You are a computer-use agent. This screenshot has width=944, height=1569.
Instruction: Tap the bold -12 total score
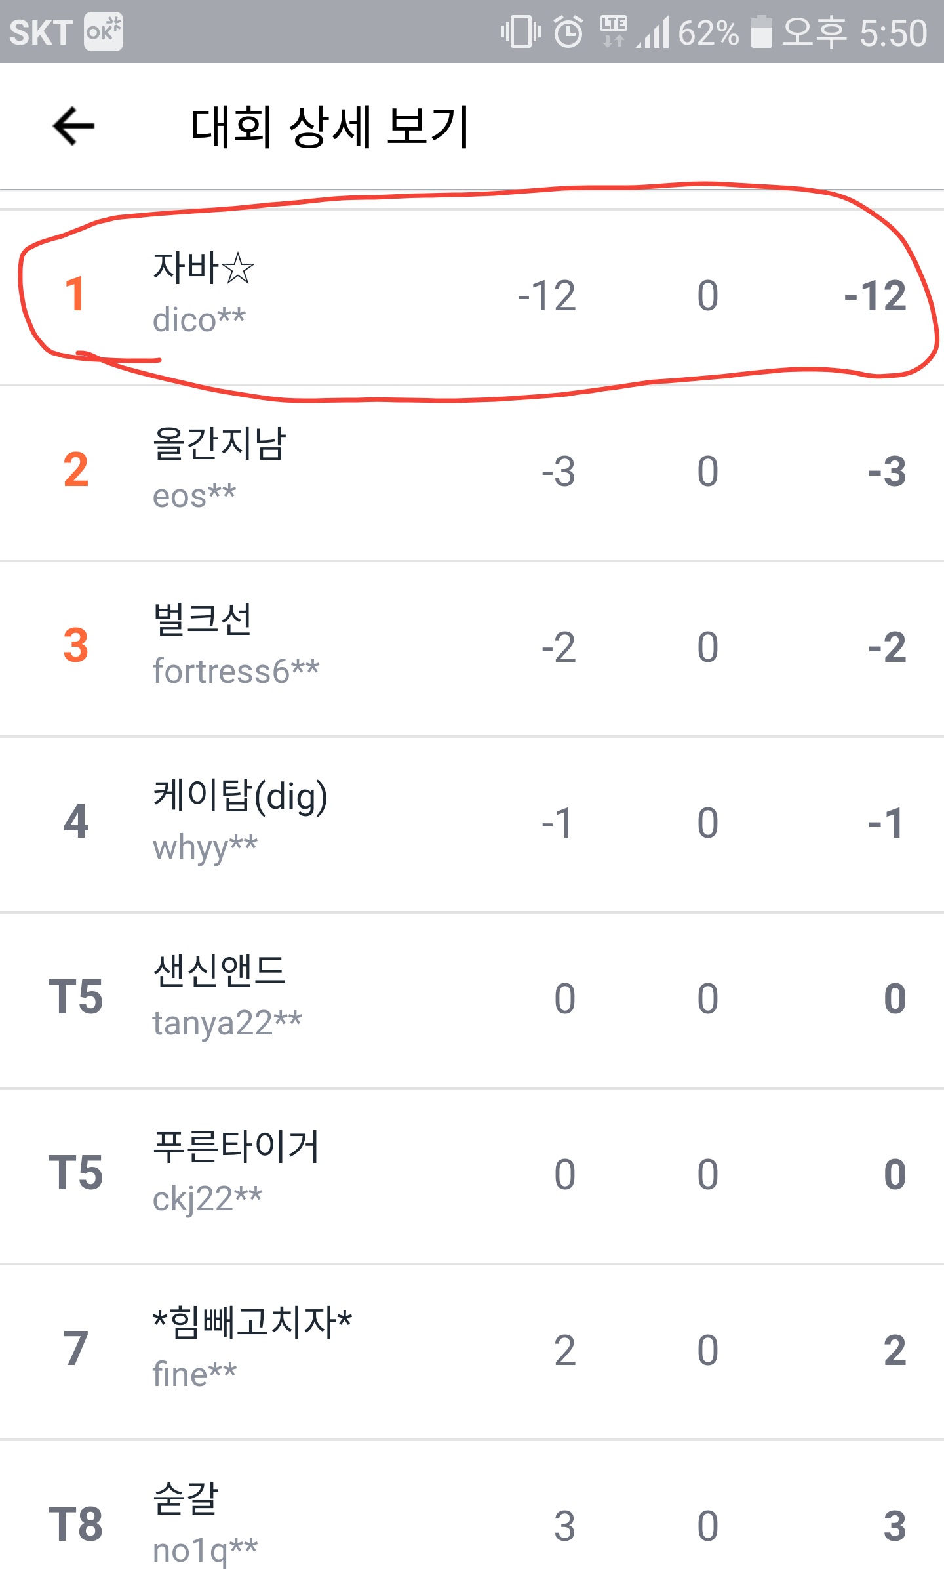(x=875, y=296)
